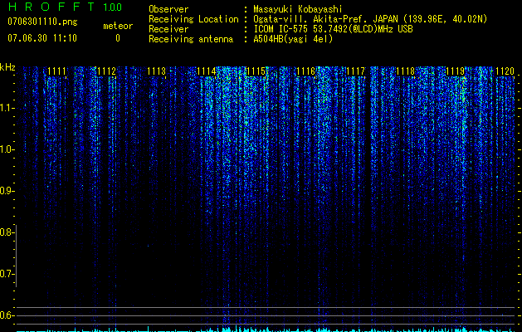Screen dimensions: 522x332
Task: Click time marker 1113
Action: (157, 71)
